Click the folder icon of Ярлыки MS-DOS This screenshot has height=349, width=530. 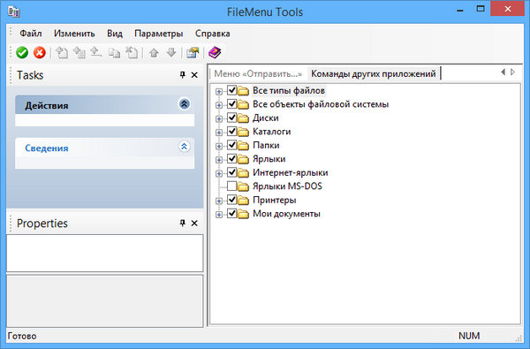point(243,186)
